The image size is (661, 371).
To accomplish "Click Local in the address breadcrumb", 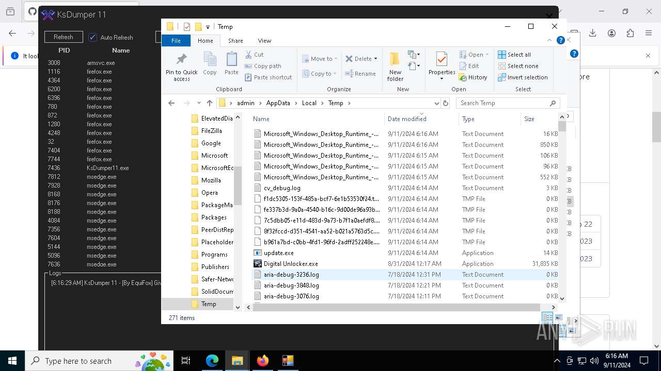I will (x=309, y=103).
